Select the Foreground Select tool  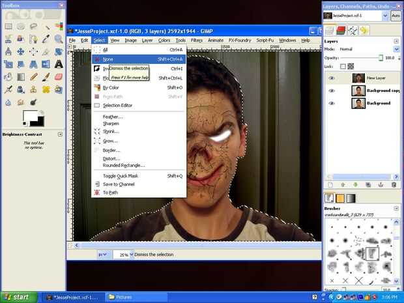21,39
